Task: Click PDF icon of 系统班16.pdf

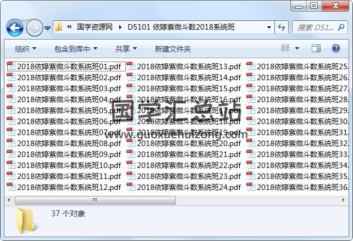Action: pos(131,99)
